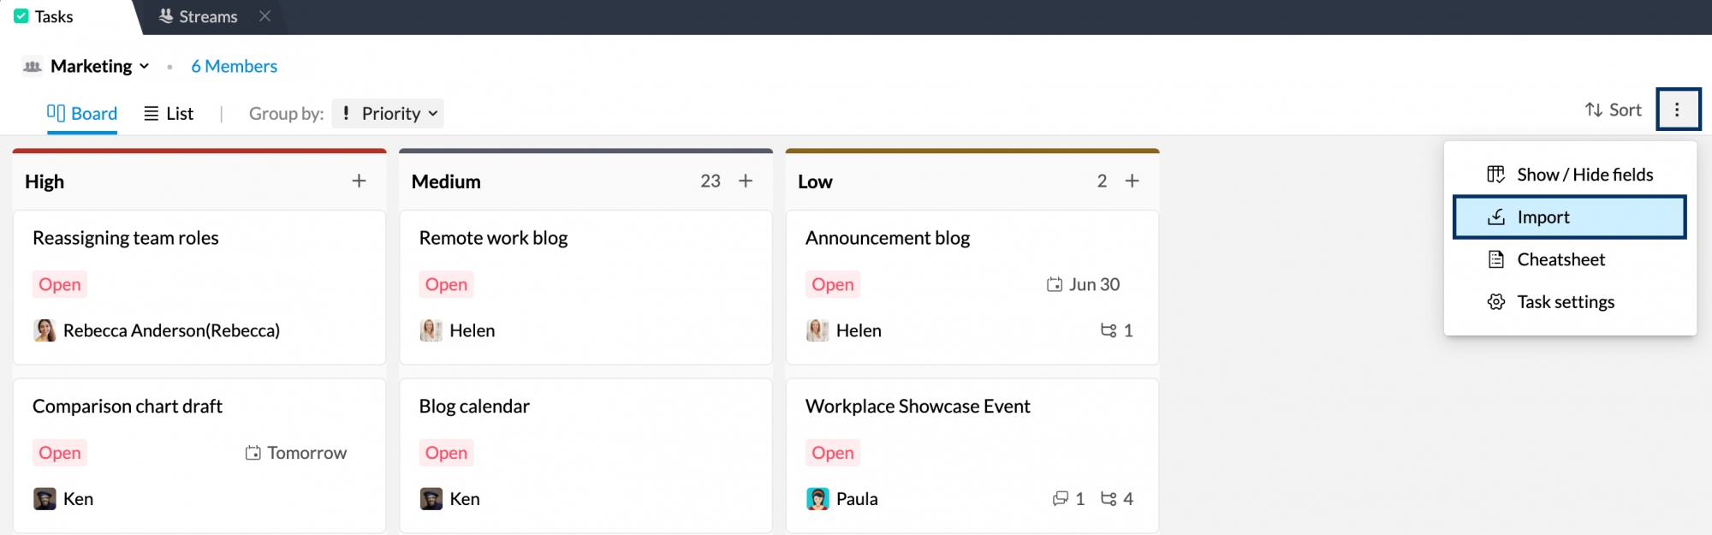The height and width of the screenshot is (535, 1712).
Task: Open the Group by Priority dropdown
Action: coord(389,113)
